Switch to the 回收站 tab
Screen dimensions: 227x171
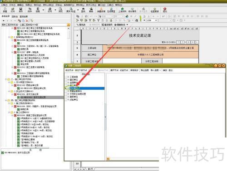pyautogui.click(x=15, y=16)
